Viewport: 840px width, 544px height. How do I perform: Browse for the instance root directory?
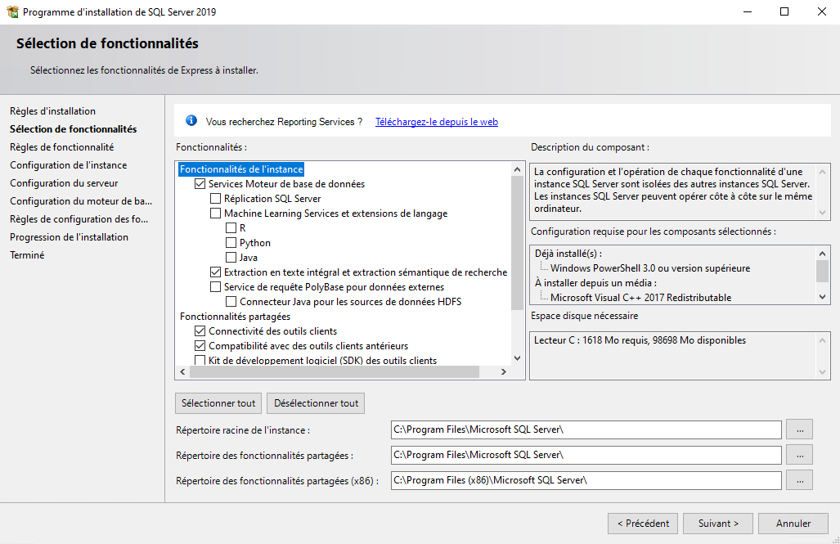coord(799,429)
